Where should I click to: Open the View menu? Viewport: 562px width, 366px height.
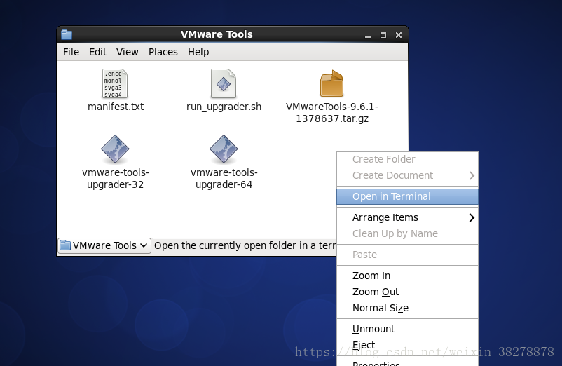[x=128, y=52]
